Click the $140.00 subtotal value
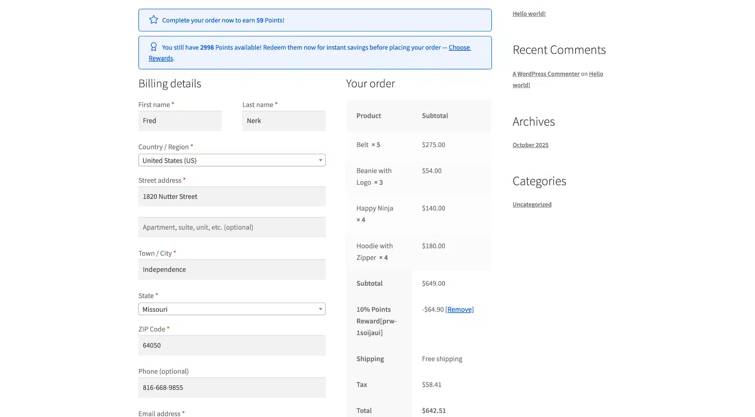The image size is (755, 417). pyautogui.click(x=433, y=208)
